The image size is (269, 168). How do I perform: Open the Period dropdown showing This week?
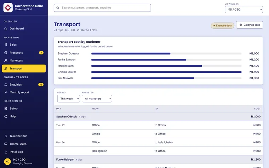pos(69,99)
